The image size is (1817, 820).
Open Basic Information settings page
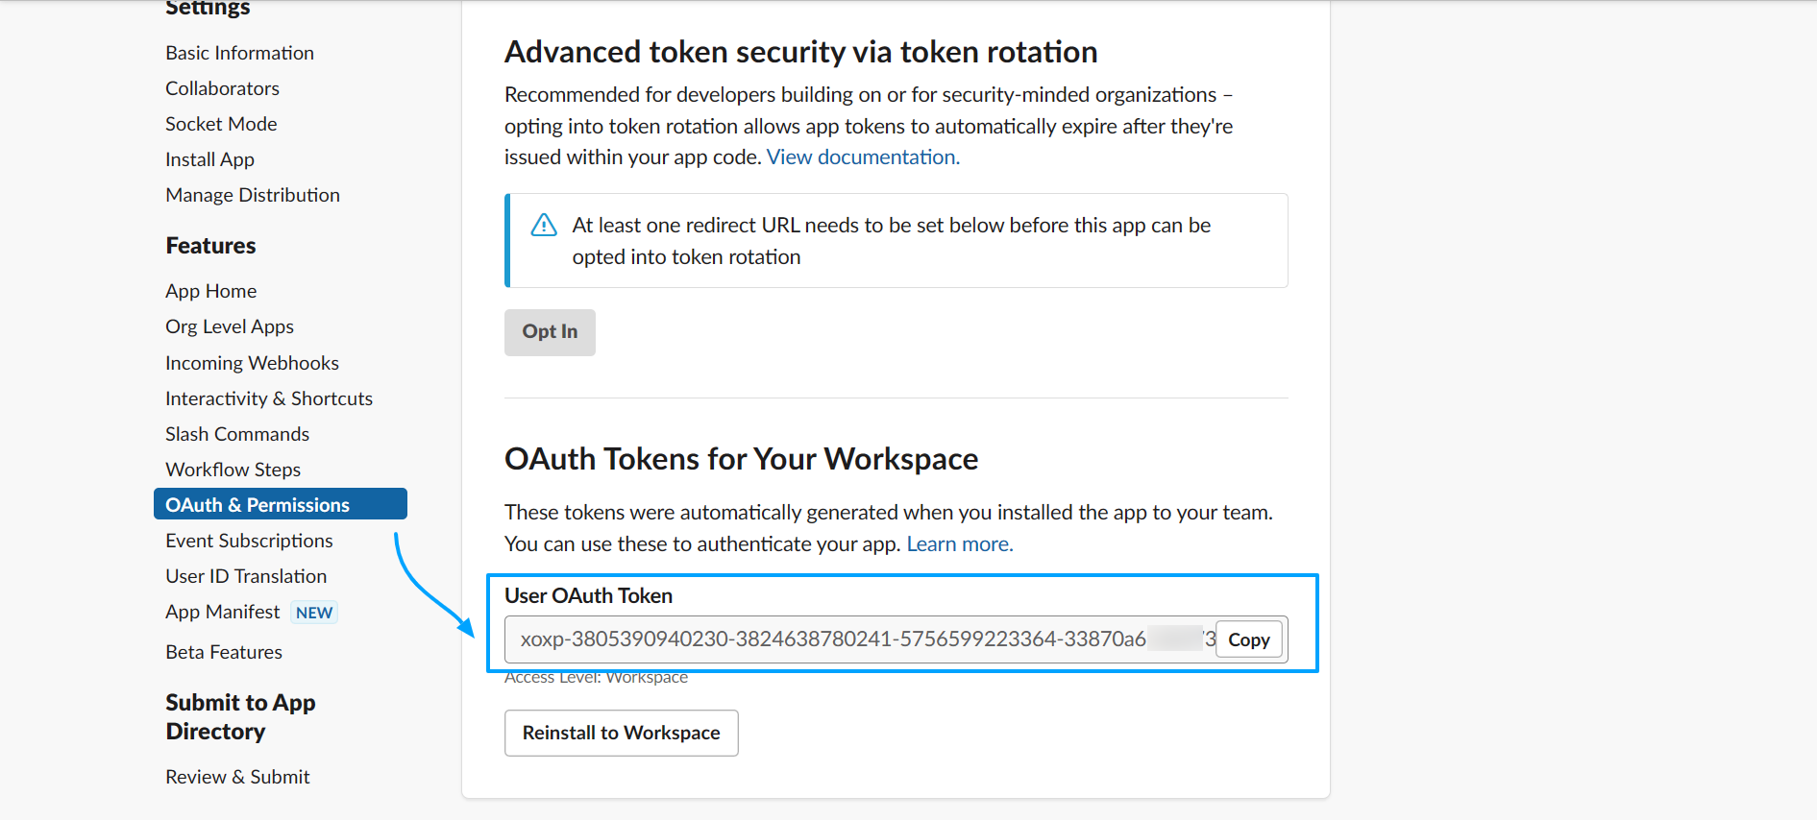point(239,53)
